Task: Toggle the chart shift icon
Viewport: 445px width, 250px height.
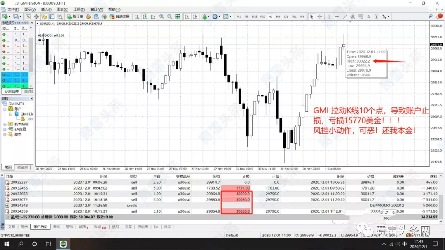Action: (195, 17)
